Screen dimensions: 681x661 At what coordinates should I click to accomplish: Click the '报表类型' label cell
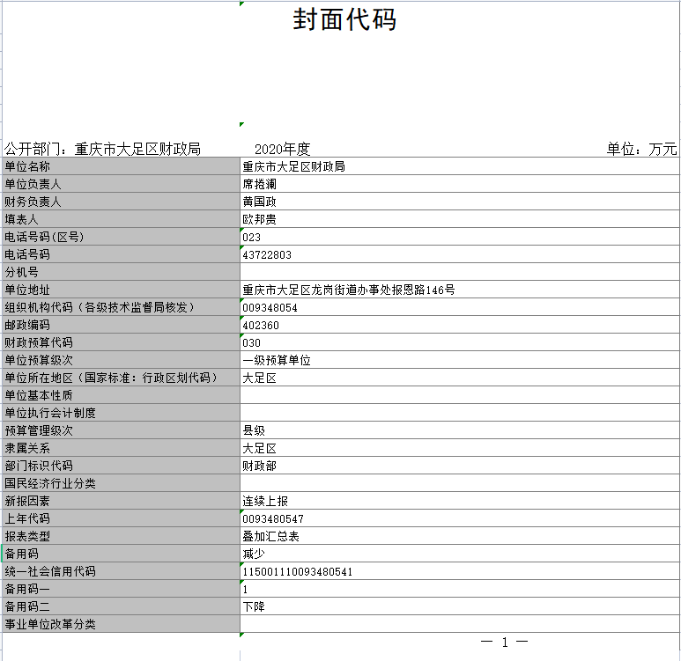pos(122,536)
